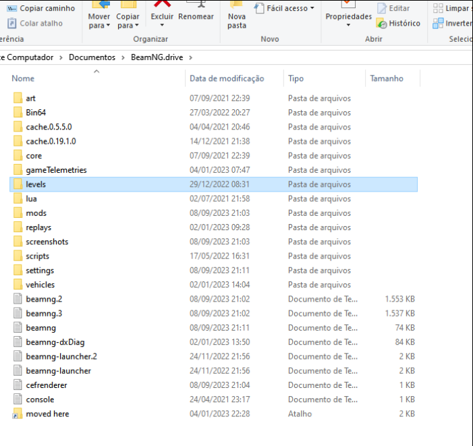Viewport: 473px width, 446px height.
Task: Click the file name 'beamng' with 74 KB
Action: (41, 328)
